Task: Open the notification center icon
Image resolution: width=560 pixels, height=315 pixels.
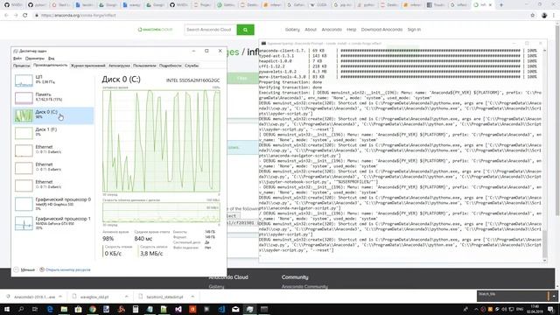Action: tap(551, 309)
